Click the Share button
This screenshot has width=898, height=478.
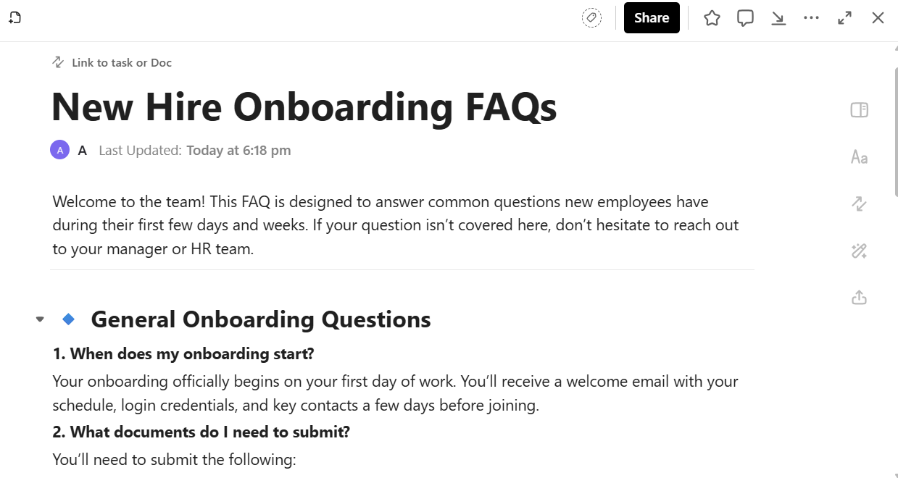tap(651, 17)
